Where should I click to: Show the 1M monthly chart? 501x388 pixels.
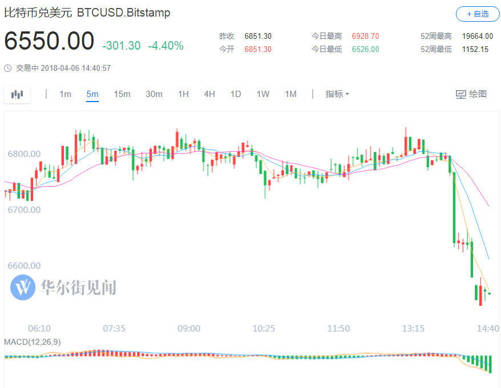coord(290,94)
